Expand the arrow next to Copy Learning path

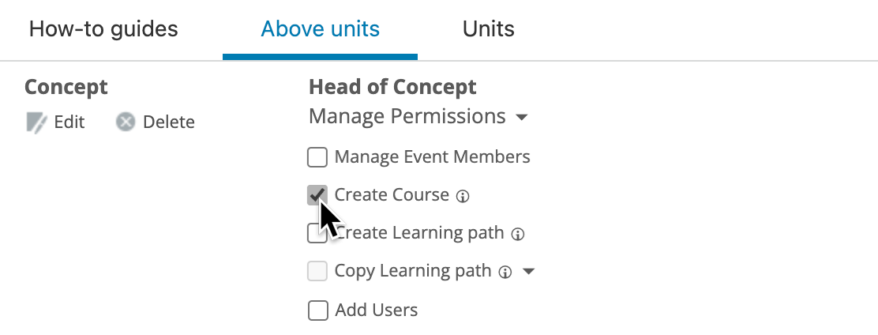(x=528, y=272)
